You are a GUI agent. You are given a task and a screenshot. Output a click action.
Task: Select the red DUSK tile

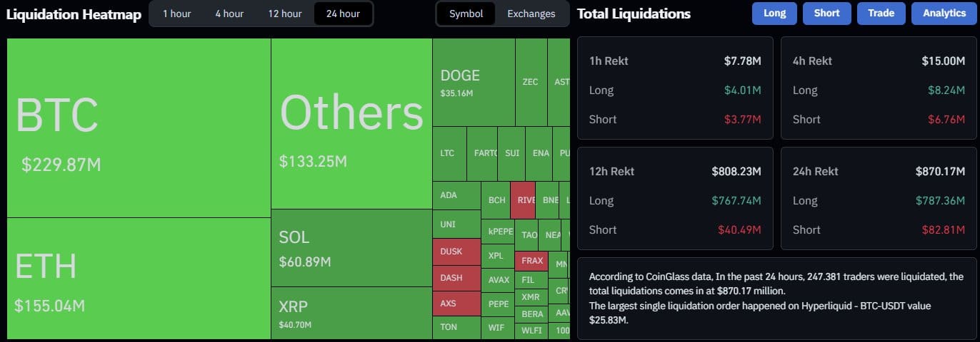[x=456, y=252]
